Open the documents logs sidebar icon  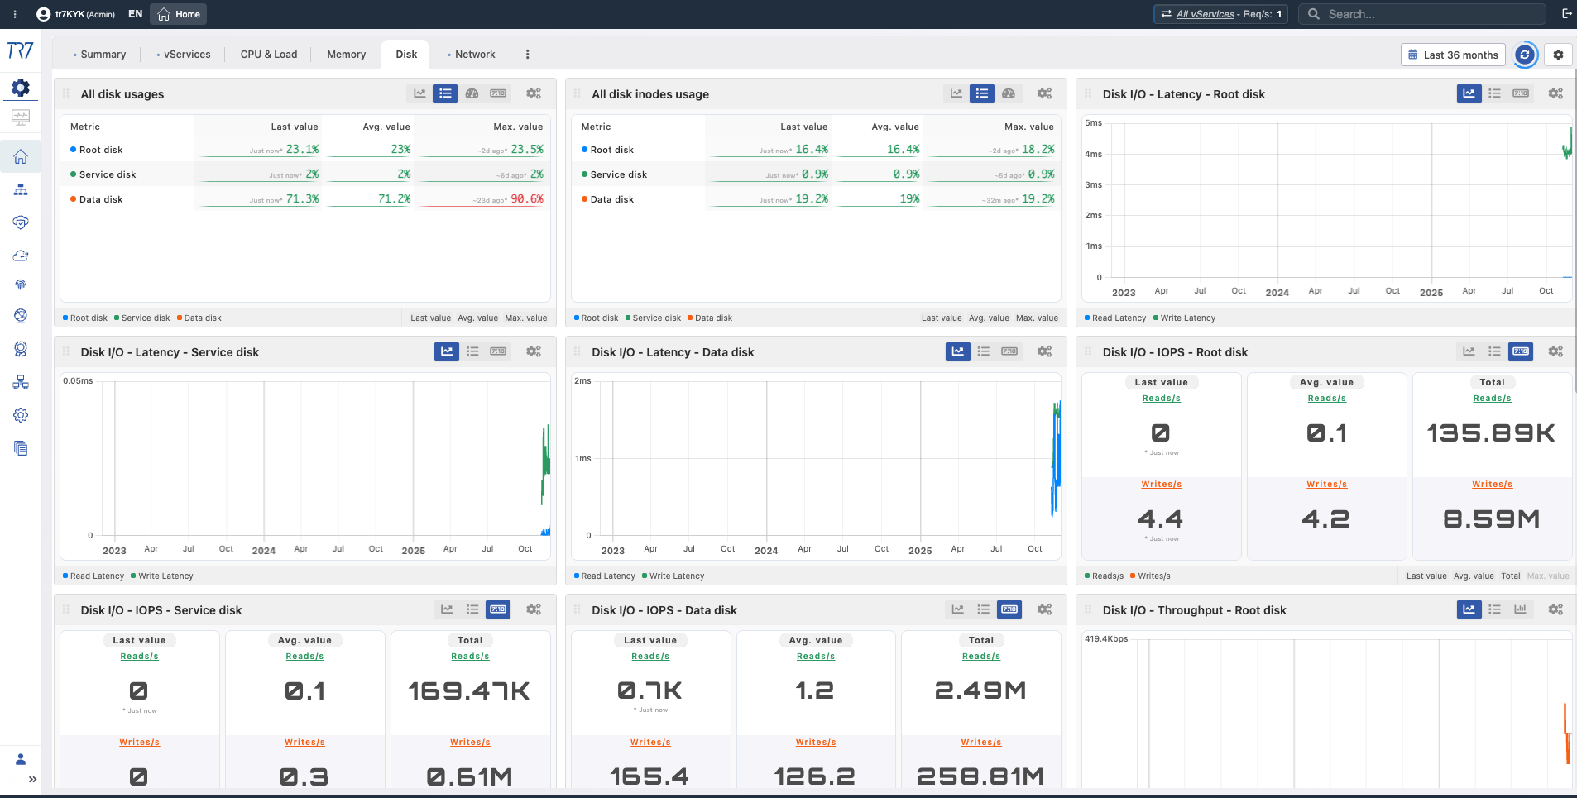pos(21,448)
